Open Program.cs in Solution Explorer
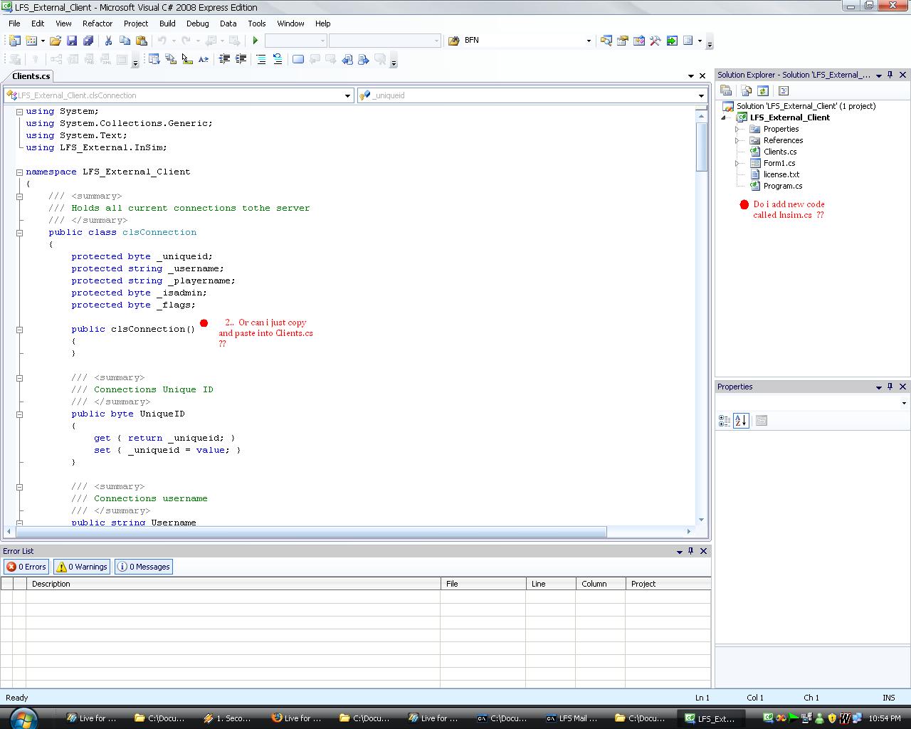This screenshot has width=911, height=729. click(x=782, y=186)
